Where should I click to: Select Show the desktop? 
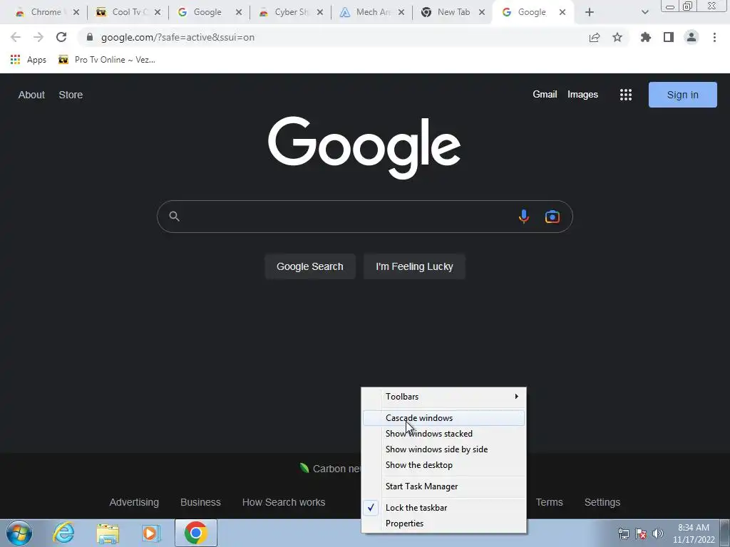443,465
